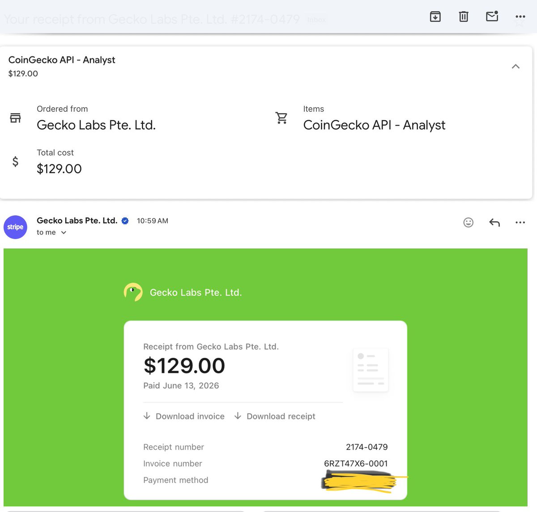Open the top toolbar more options menu
The image size is (537, 512).
(520, 17)
